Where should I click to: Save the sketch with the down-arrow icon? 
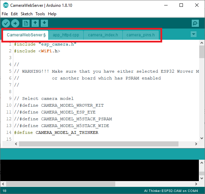click(44, 23)
